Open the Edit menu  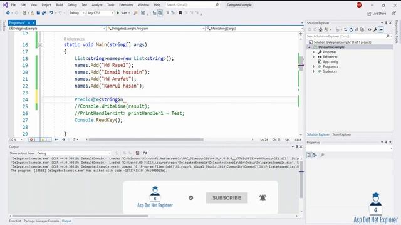coord(23,5)
